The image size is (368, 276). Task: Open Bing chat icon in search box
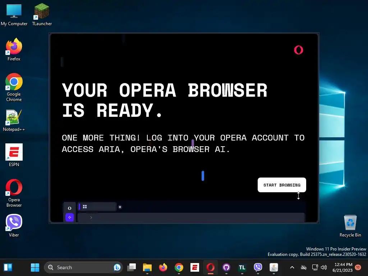117,267
